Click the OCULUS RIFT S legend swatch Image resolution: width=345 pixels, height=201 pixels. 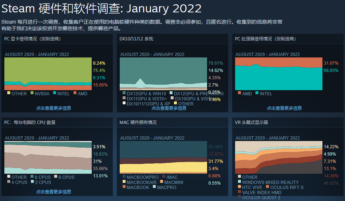tap(267, 186)
